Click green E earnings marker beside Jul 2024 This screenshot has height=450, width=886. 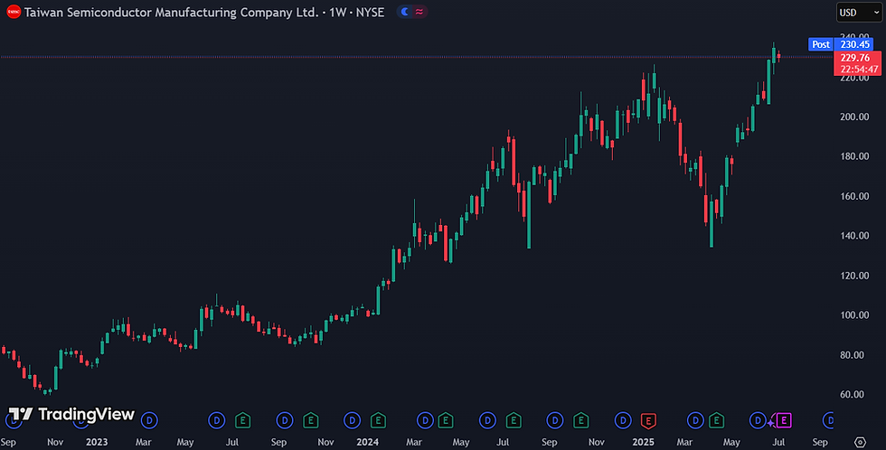tap(514, 420)
